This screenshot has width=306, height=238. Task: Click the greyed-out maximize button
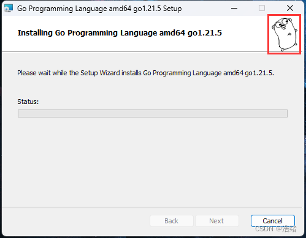click(x=262, y=8)
